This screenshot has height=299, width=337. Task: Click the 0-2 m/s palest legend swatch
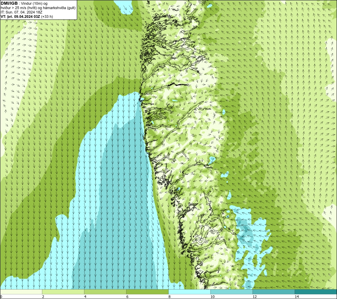(x=21, y=292)
